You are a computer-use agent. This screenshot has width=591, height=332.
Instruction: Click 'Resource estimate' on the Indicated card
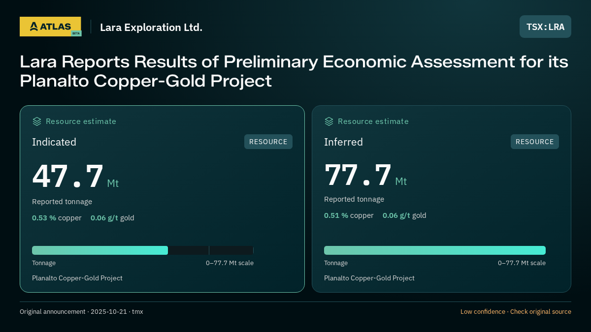click(81, 121)
